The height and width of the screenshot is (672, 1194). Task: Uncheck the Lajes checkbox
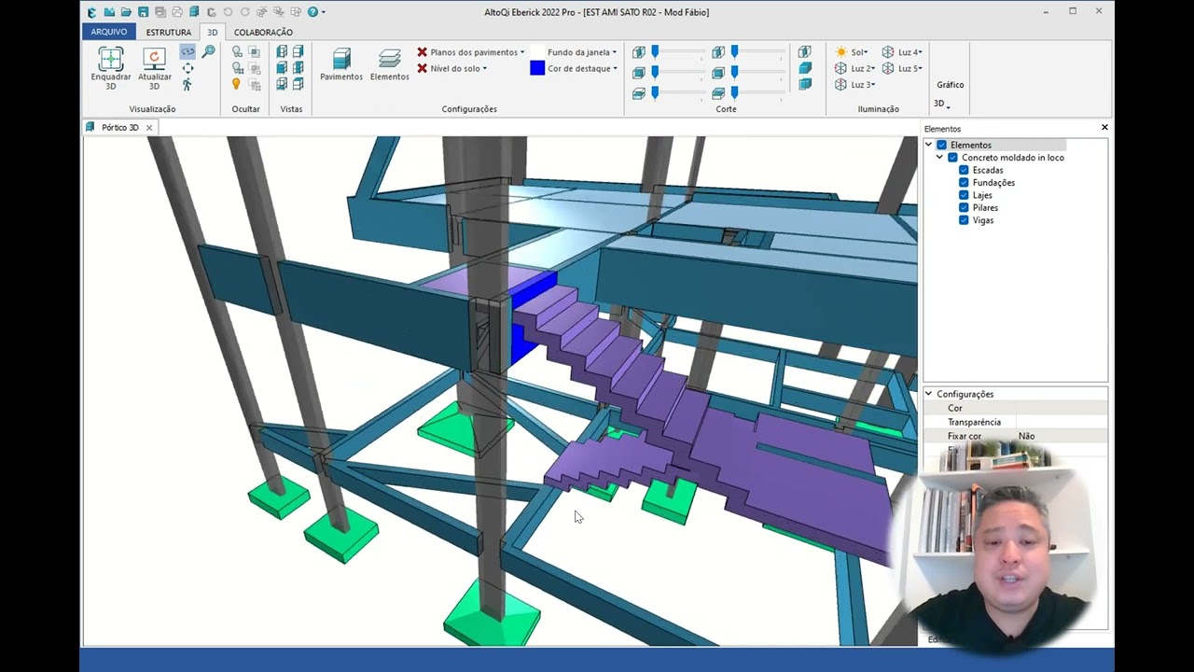point(964,195)
